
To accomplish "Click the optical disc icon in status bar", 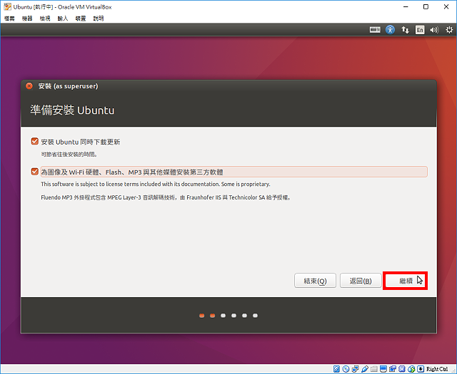I will (346, 369).
